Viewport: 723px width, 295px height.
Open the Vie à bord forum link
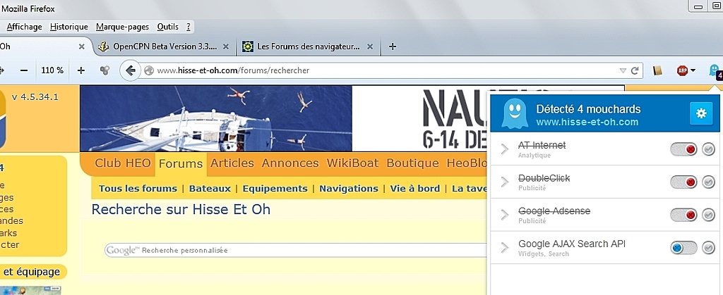(x=415, y=189)
